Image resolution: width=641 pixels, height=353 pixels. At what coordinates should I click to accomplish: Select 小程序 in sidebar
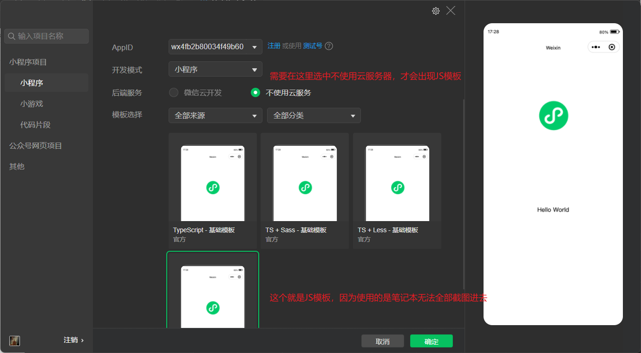tap(46, 83)
